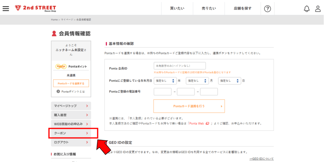The height and width of the screenshot is (162, 324).
Task: Open →GEO IDについて link
Action: [x=262, y=159]
